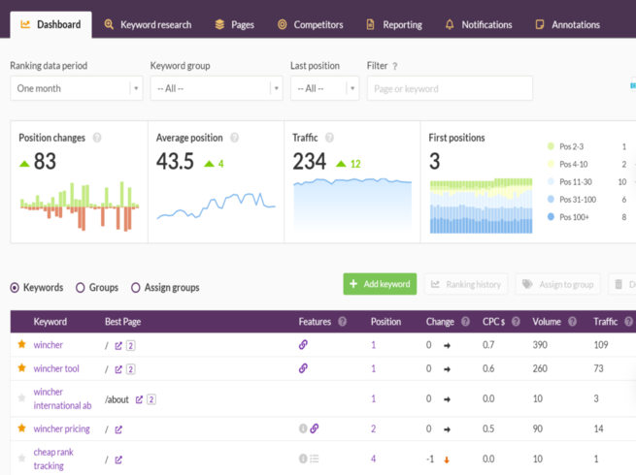The image size is (636, 475).
Task: Open the wincher international ab link
Action: click(62, 398)
